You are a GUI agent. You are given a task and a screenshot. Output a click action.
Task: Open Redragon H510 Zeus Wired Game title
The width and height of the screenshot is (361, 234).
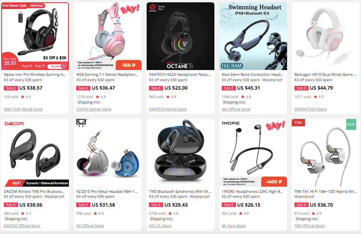(325, 74)
